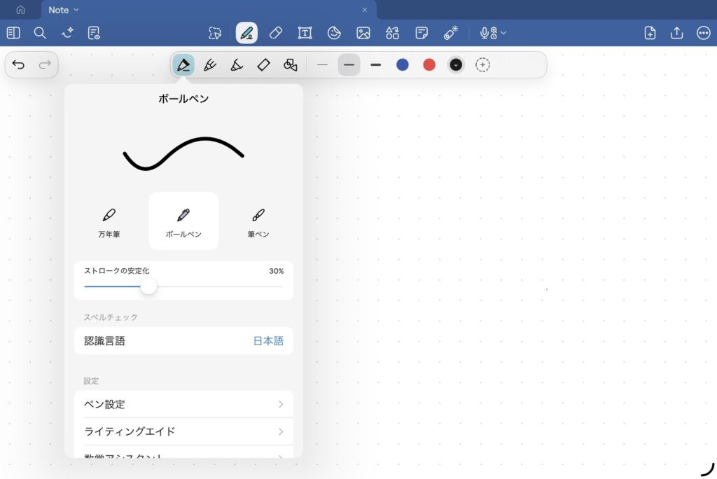Select the highlighter pen tool

[x=209, y=65]
